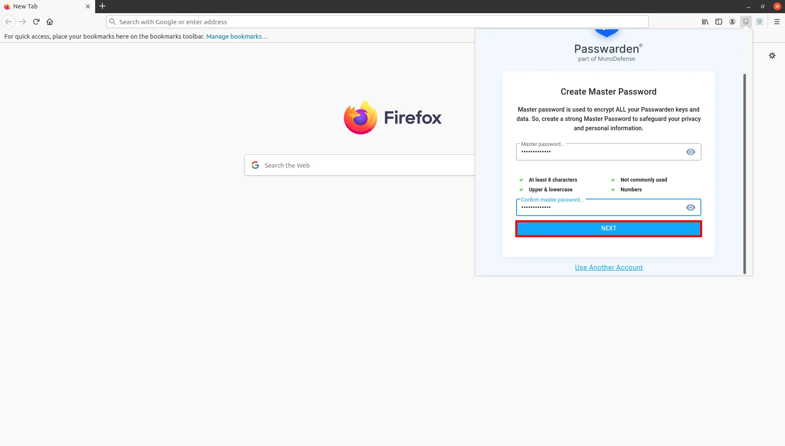Open the Firefox Account icon
This screenshot has width=785, height=446.
pos(732,22)
